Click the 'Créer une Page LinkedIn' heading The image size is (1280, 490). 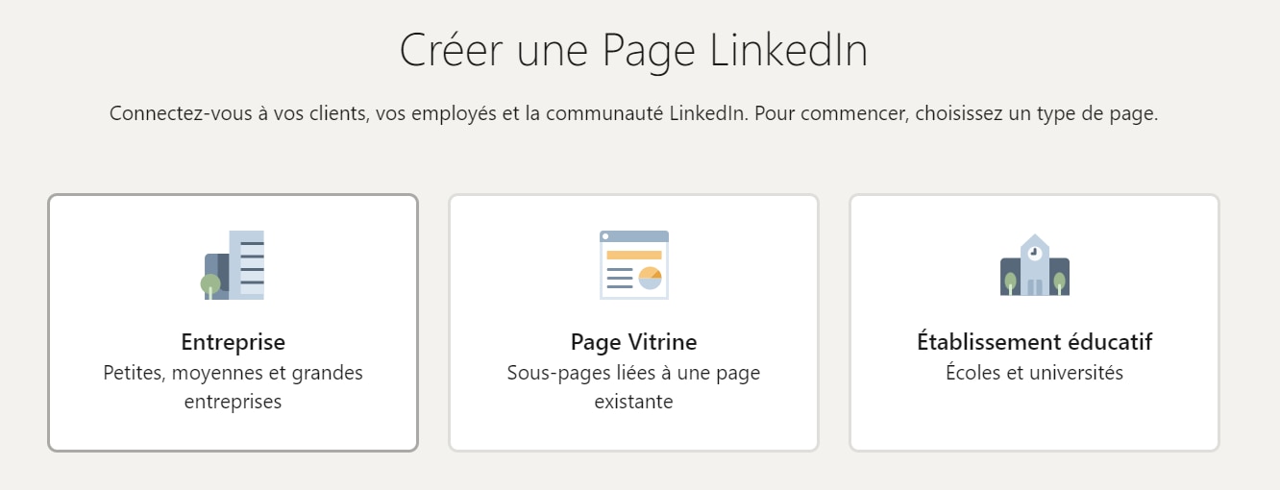633,51
